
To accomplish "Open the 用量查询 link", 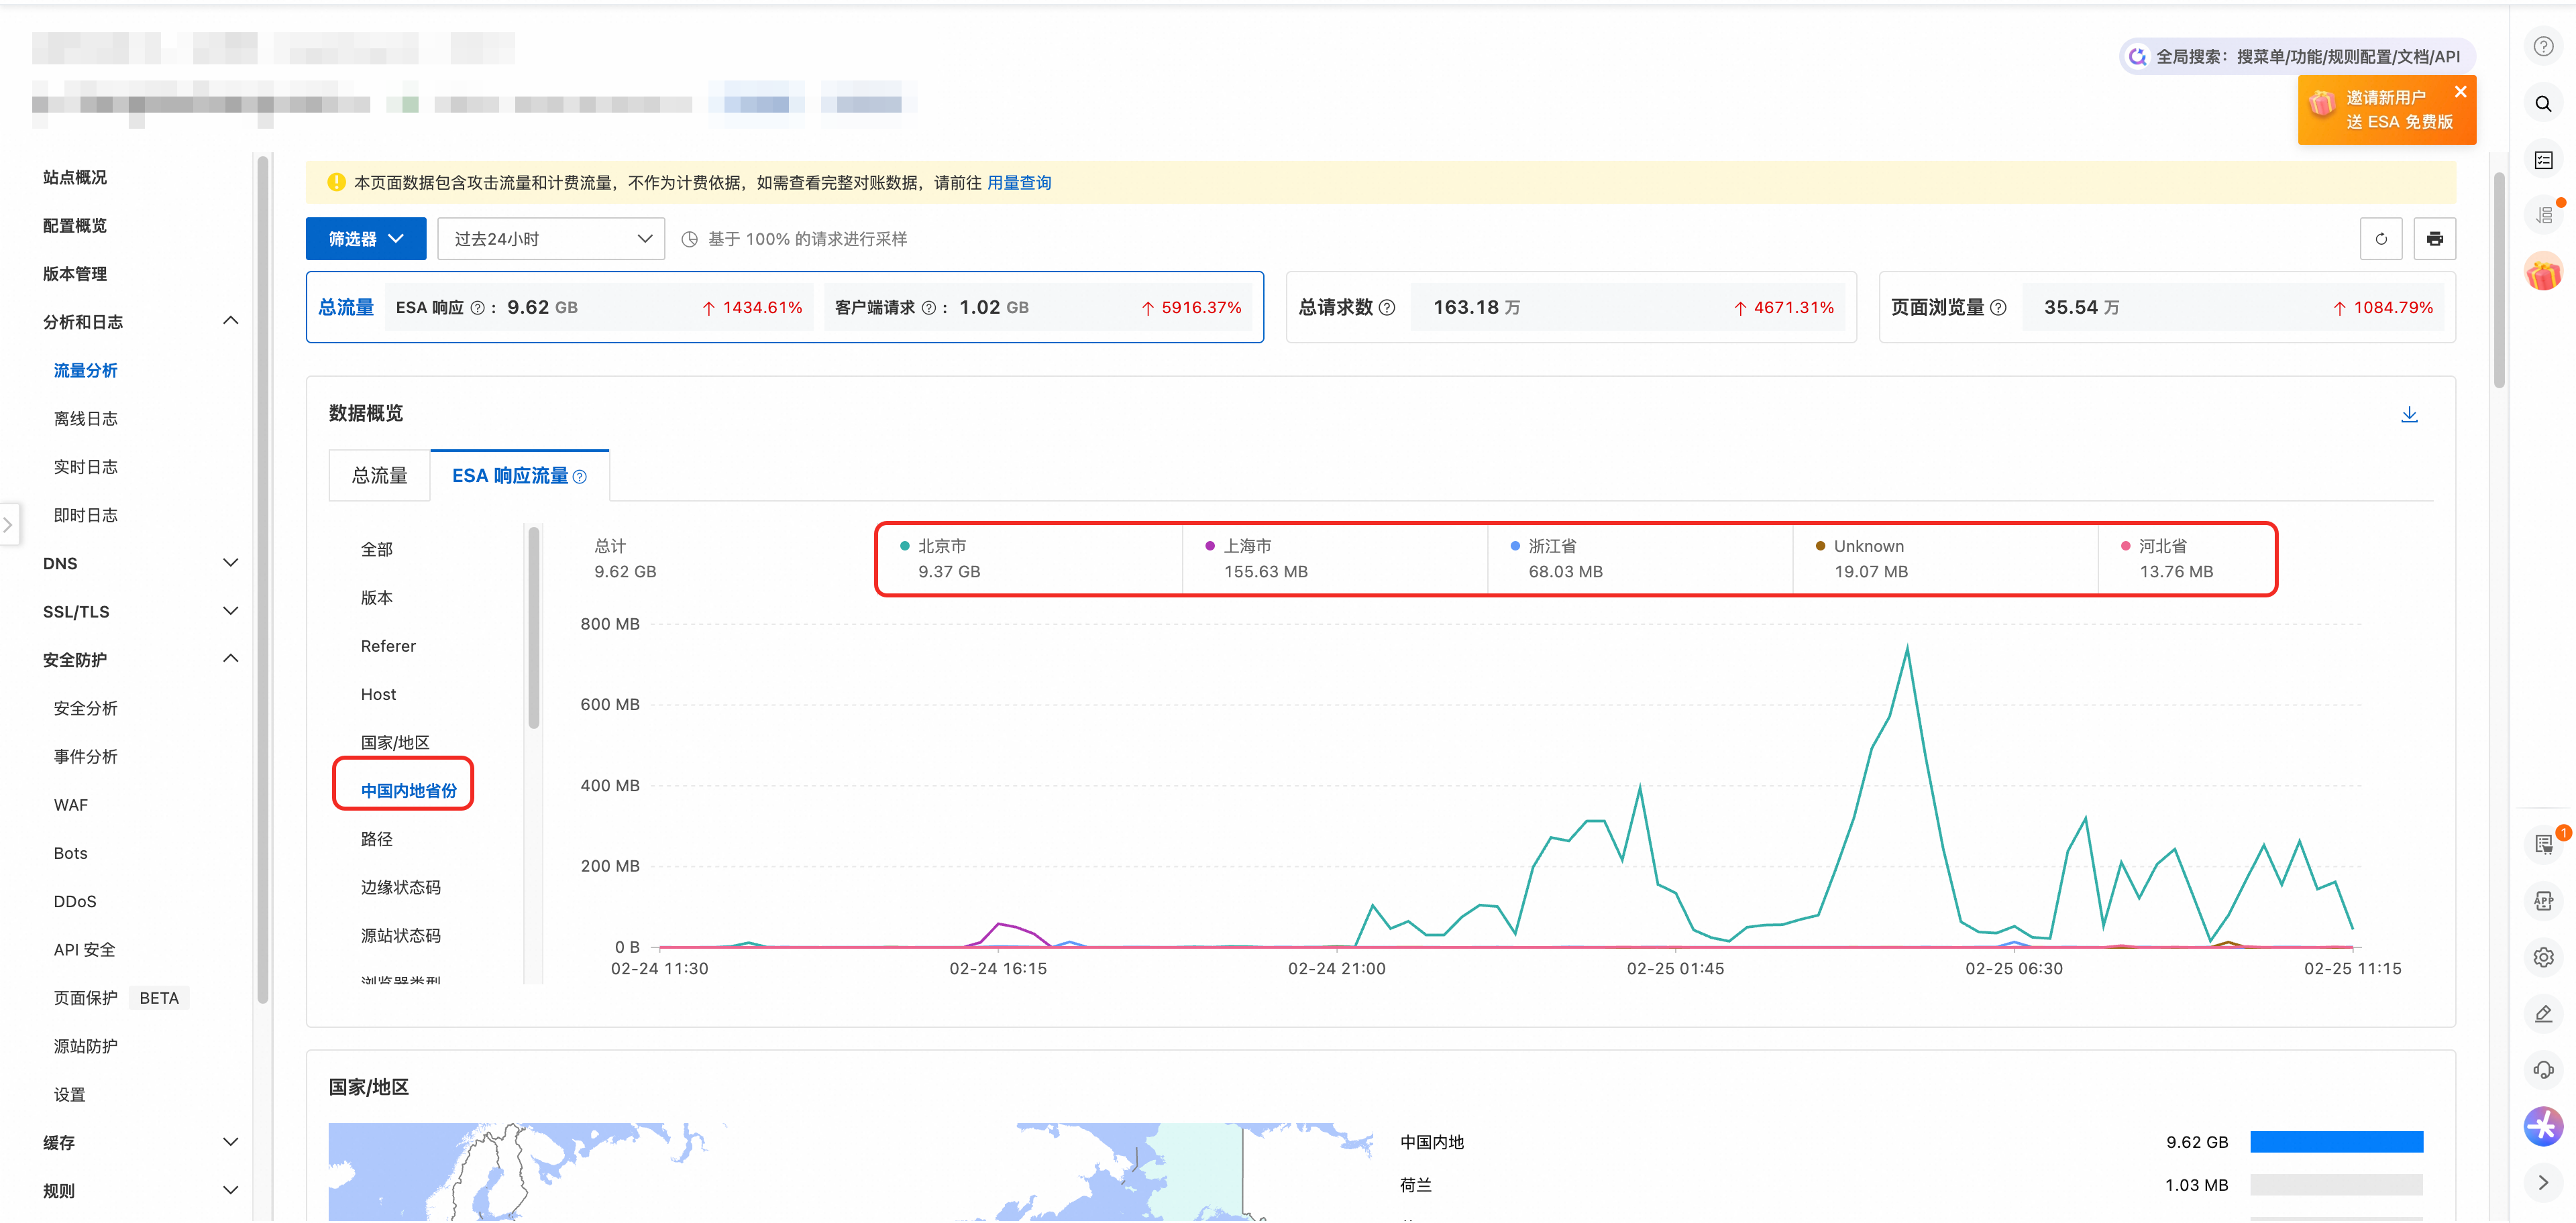I will [x=1018, y=183].
